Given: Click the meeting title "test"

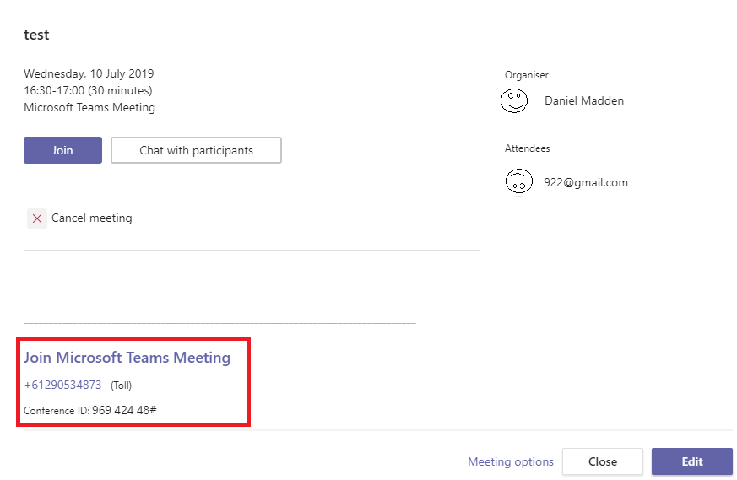Looking at the screenshot, I should pos(36,35).
